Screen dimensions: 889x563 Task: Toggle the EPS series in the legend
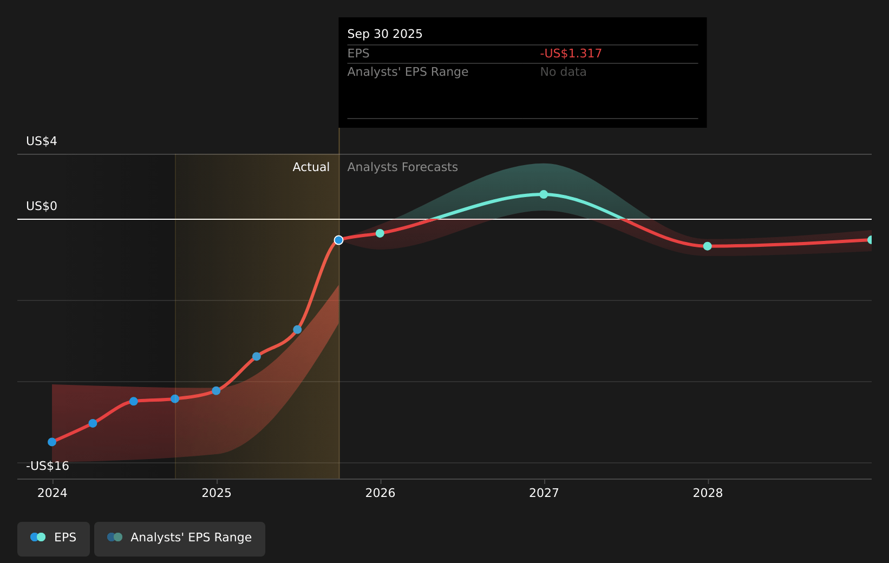tap(54, 539)
